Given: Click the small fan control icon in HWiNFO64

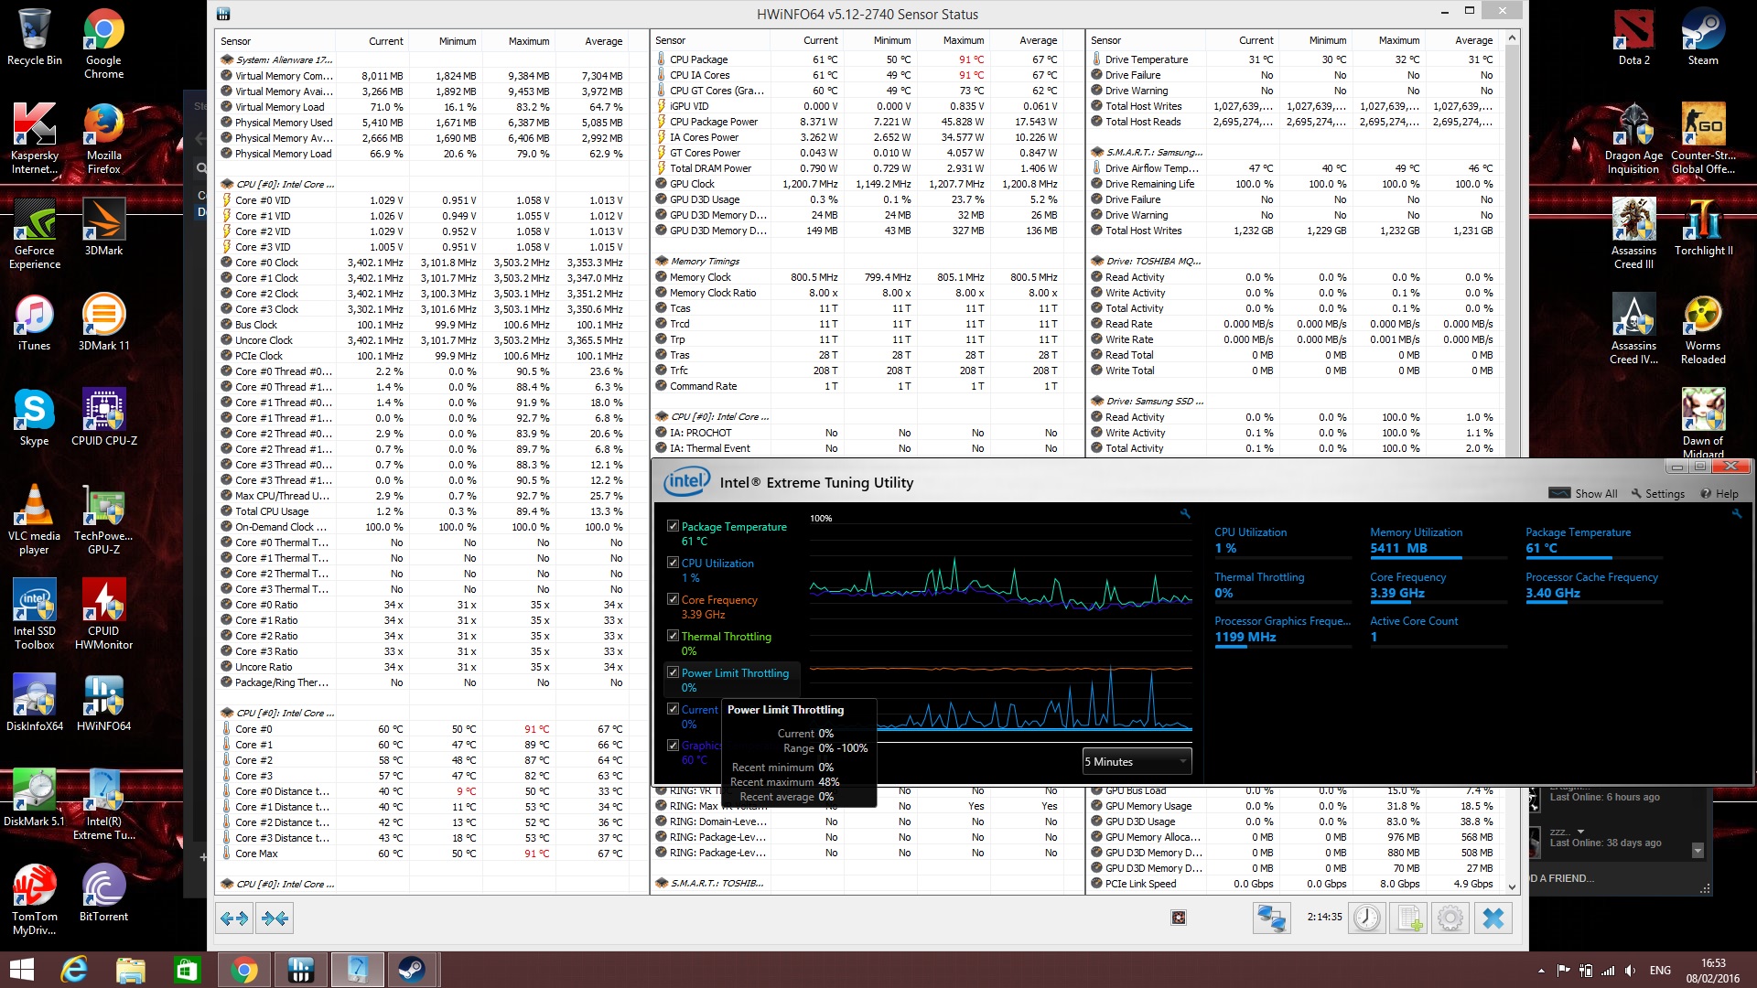Looking at the screenshot, I should coord(1179,918).
